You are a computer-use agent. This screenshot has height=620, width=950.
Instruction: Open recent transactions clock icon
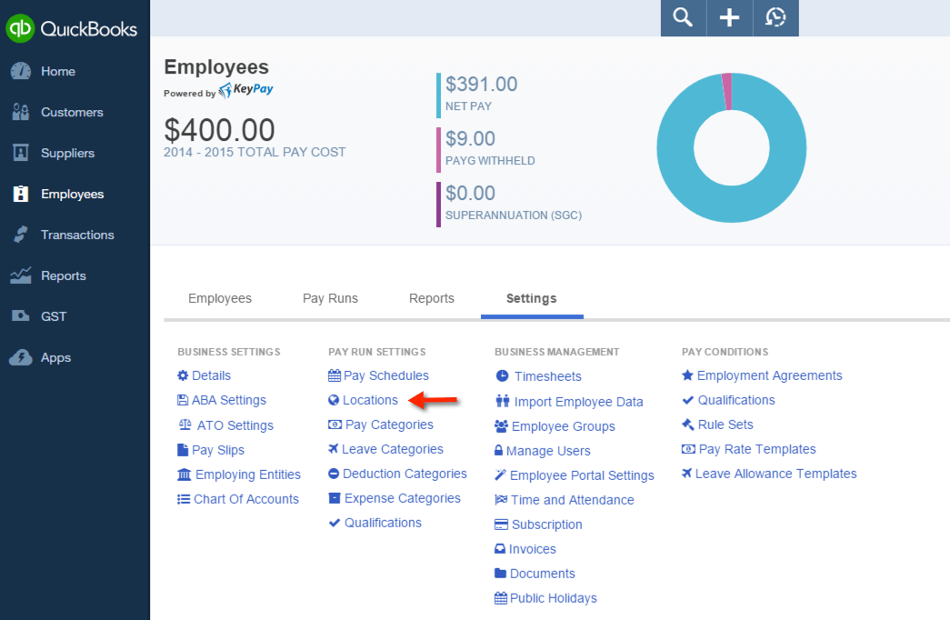coord(775,18)
